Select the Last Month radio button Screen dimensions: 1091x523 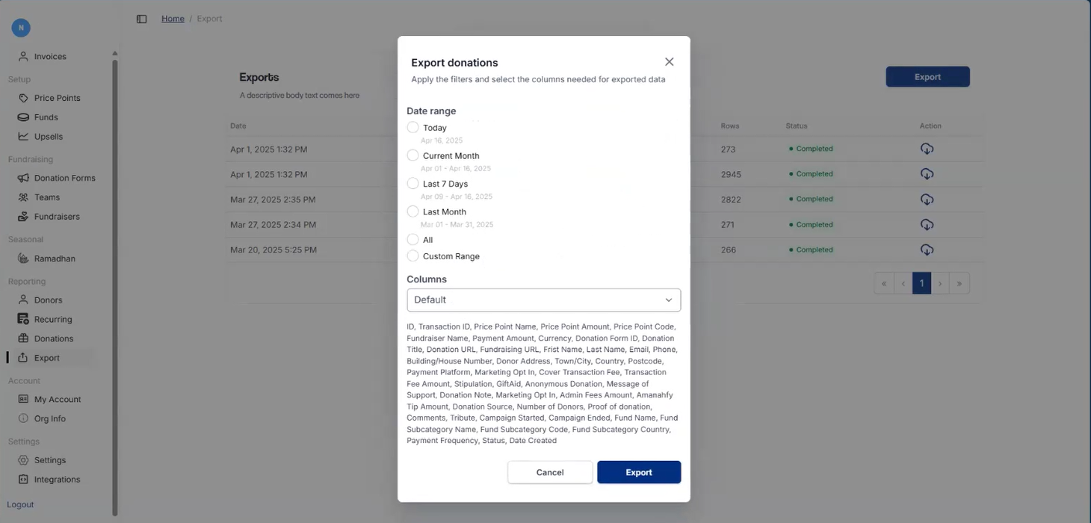pos(412,211)
